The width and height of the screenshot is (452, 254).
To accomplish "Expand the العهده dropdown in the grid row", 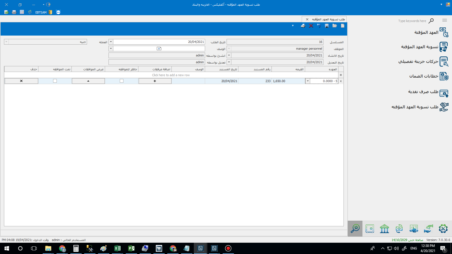I will click(x=308, y=81).
